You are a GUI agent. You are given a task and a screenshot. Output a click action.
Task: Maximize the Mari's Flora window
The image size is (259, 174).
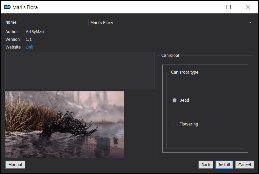229,7
